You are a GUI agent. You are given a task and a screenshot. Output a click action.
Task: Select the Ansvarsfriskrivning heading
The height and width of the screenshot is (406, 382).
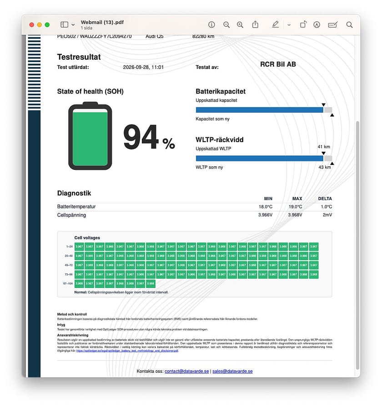tap(73, 335)
